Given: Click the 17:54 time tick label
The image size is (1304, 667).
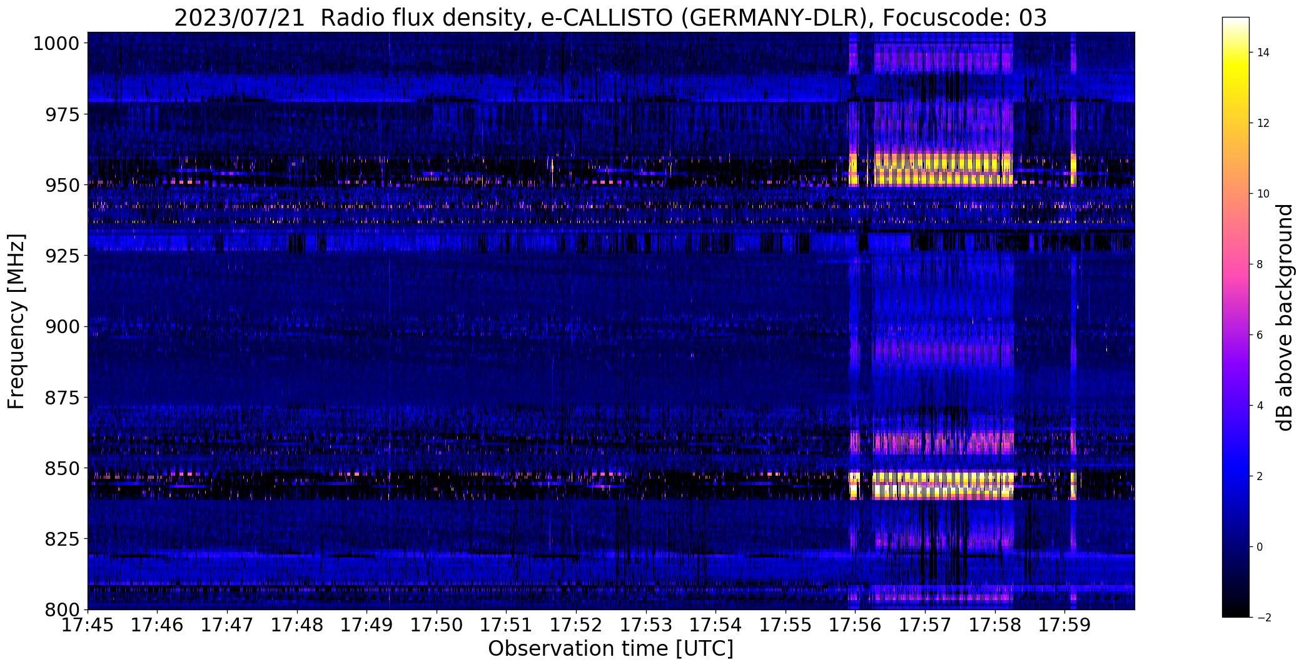Looking at the screenshot, I should [x=716, y=624].
